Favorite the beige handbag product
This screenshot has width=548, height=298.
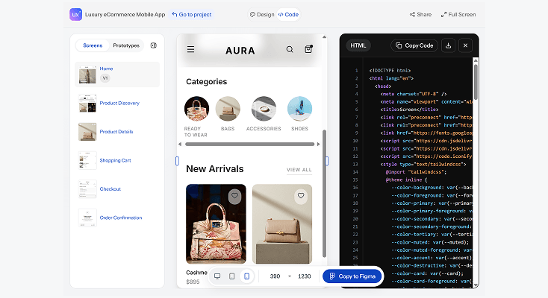[x=301, y=196]
